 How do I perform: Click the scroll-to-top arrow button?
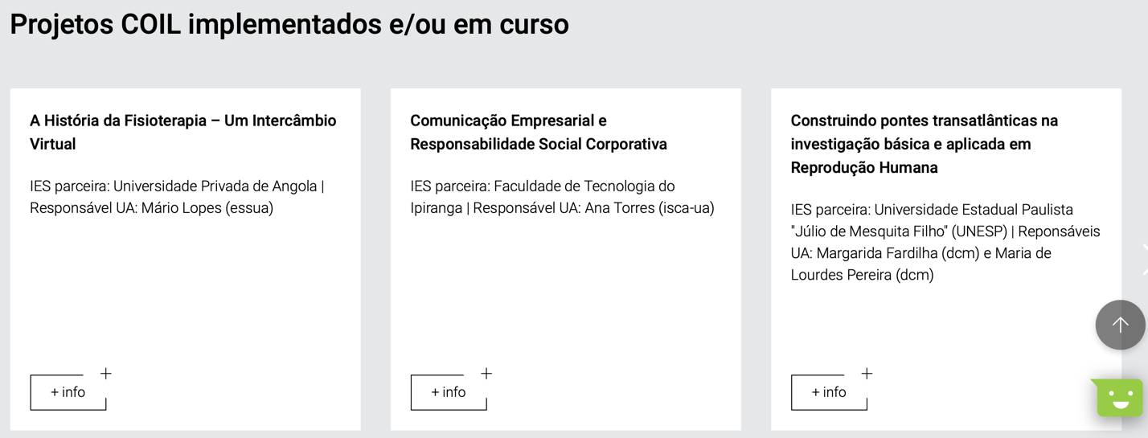pos(1120,325)
